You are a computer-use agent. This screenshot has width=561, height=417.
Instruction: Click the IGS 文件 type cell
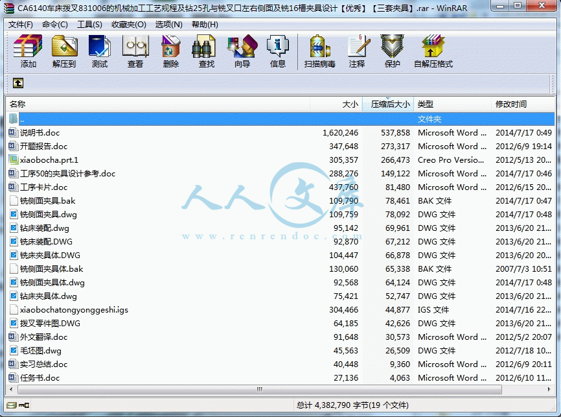pyautogui.click(x=433, y=309)
